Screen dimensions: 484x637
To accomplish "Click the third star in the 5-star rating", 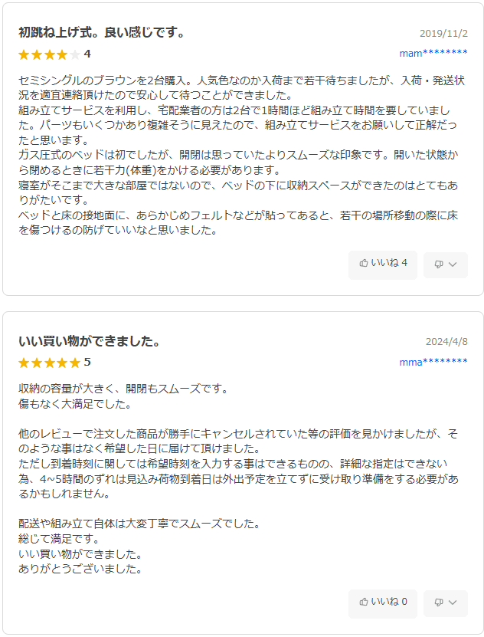I will pos(49,363).
